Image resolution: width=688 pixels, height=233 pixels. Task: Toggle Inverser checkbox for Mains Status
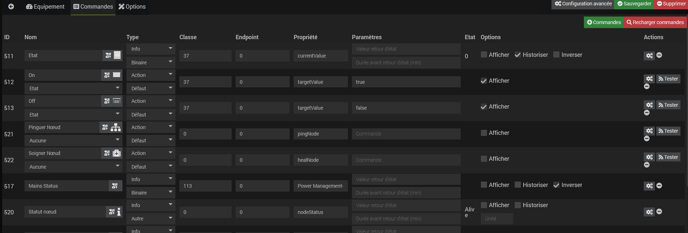(556, 185)
